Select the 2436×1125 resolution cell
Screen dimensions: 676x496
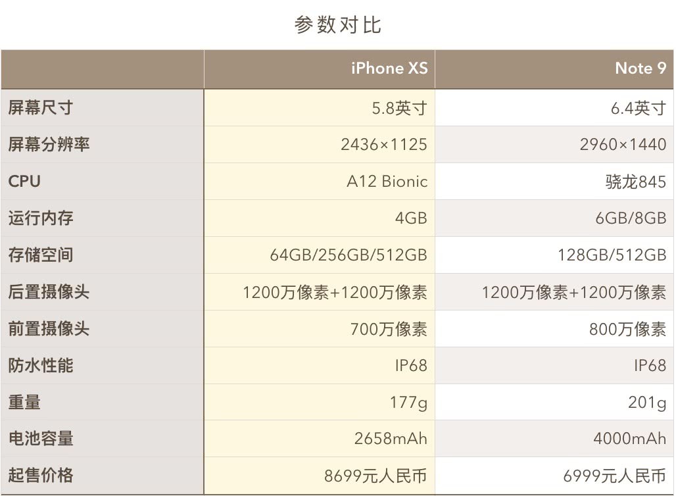pos(383,145)
